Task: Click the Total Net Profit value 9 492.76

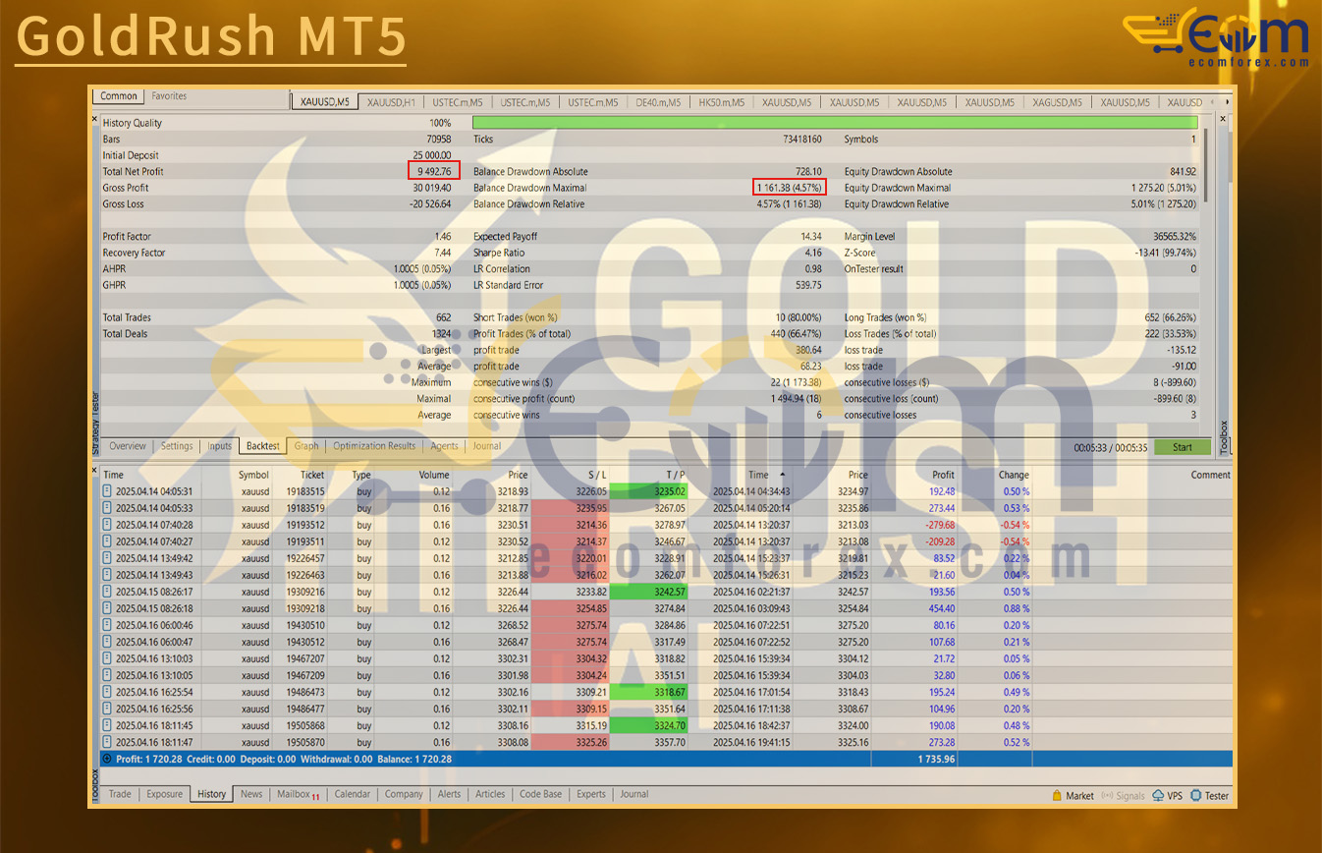Action: 433,172
